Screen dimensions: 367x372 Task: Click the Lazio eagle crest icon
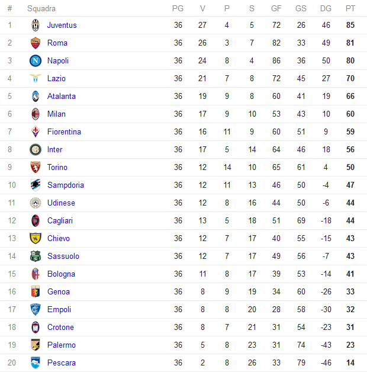pyautogui.click(x=36, y=78)
